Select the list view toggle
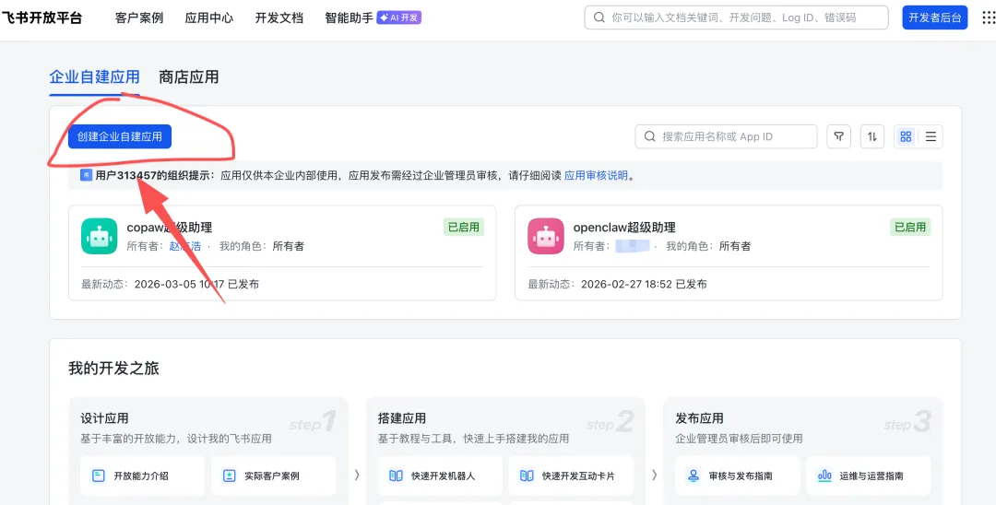 click(931, 136)
